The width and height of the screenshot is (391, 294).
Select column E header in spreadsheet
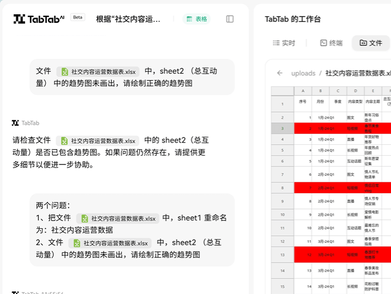click(373, 91)
